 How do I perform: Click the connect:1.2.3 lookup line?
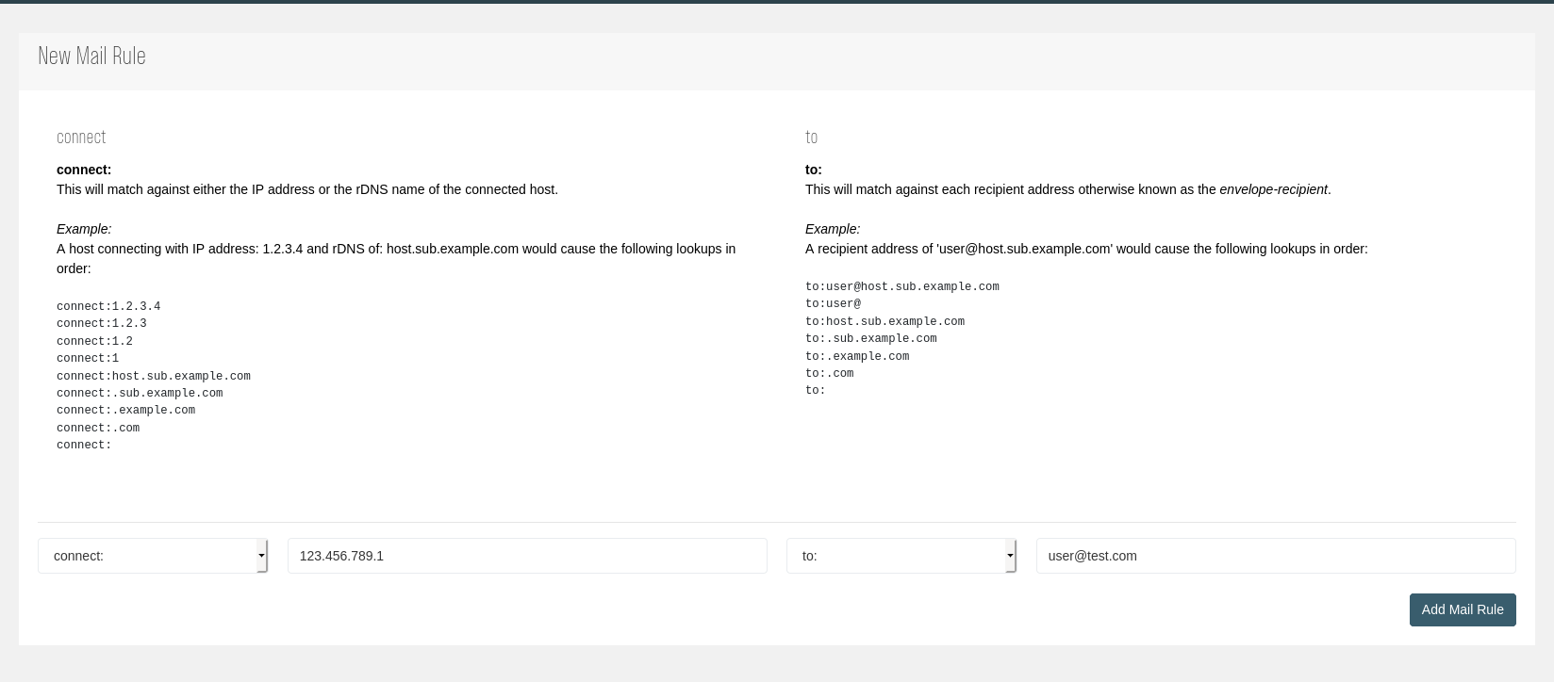102,323
